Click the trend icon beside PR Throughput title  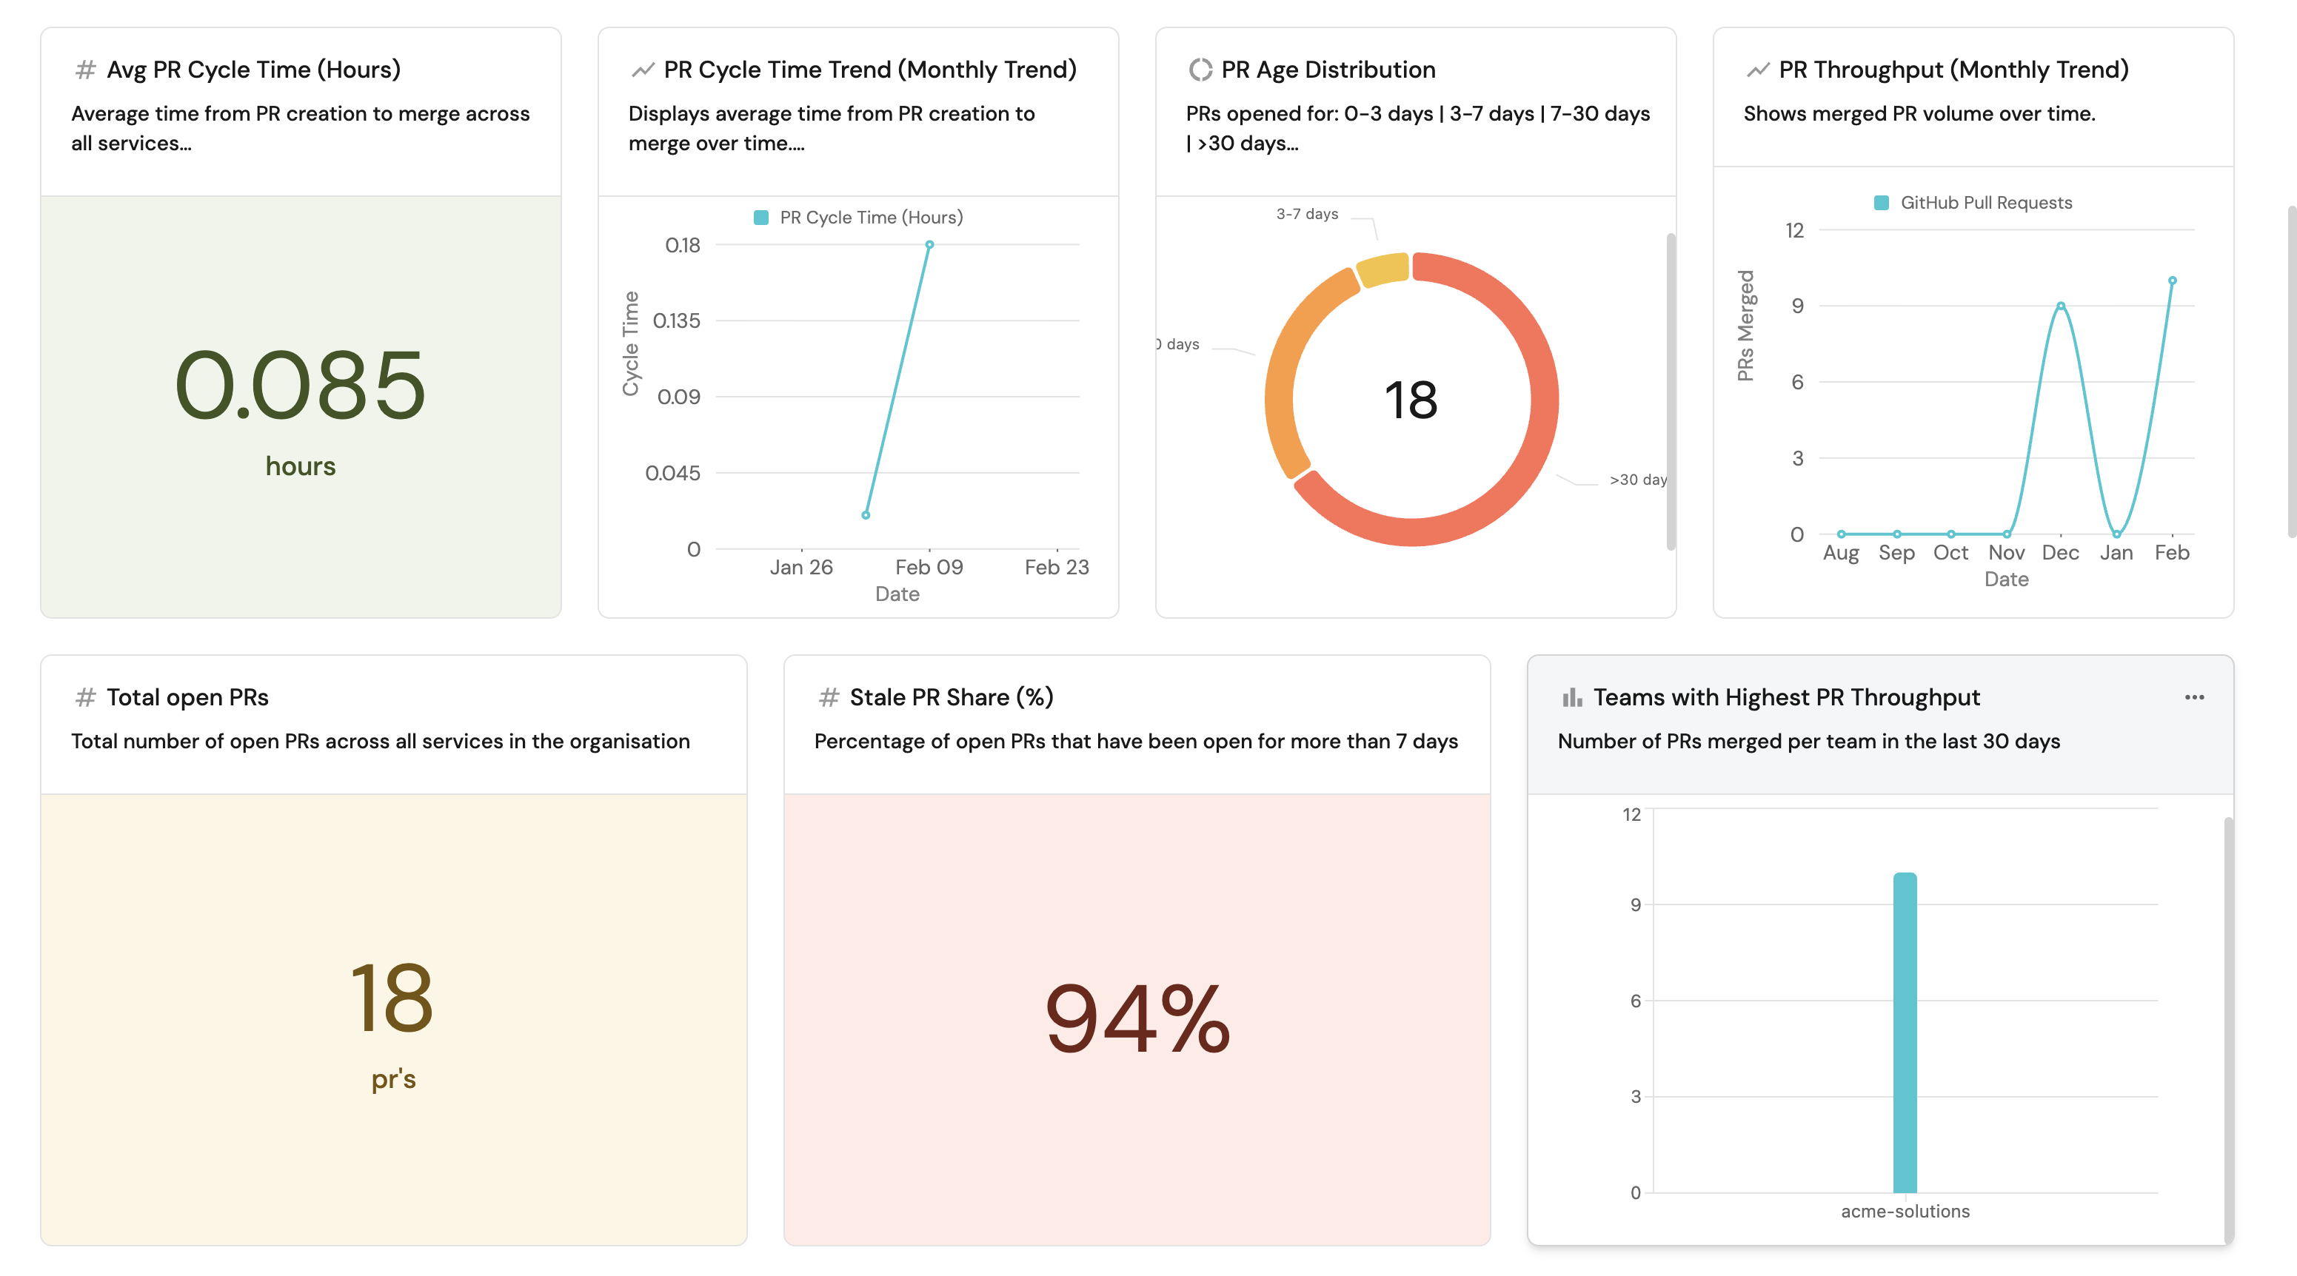(1757, 70)
